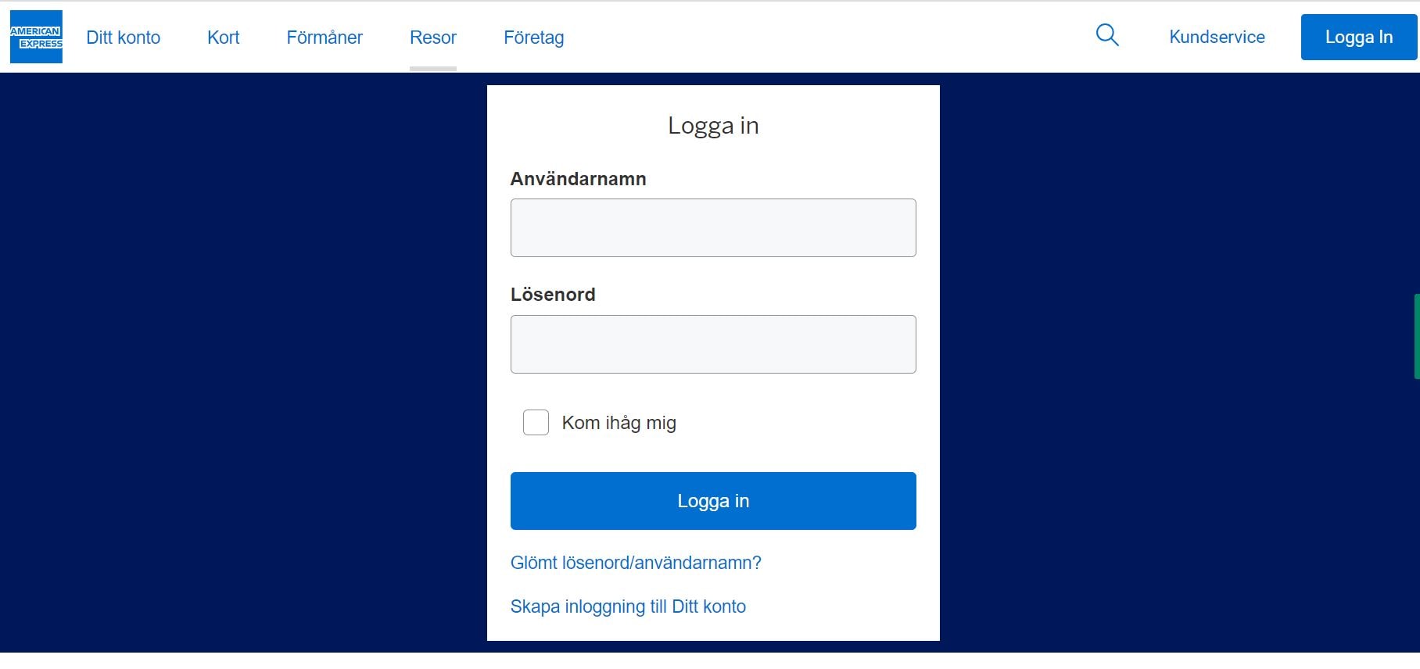
Task: Go to Kundservice
Action: (x=1217, y=37)
